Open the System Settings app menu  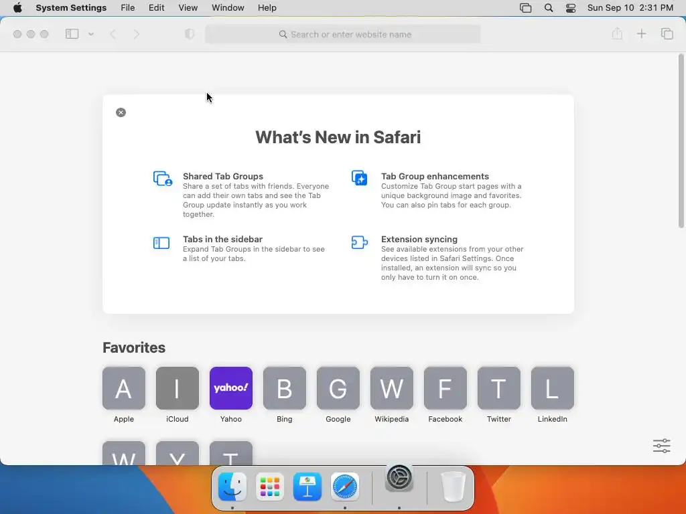pyautogui.click(x=71, y=8)
